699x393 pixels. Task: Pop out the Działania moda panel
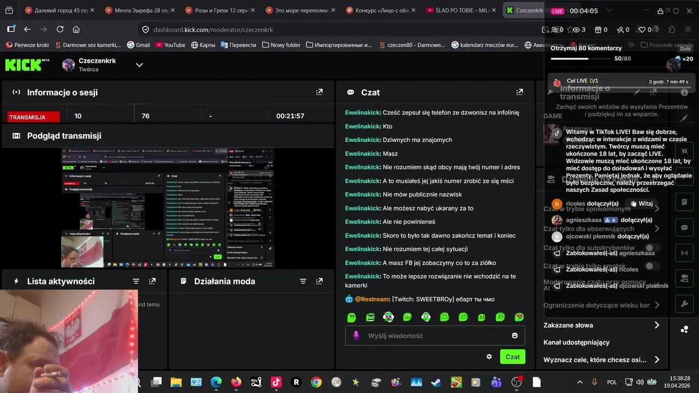(319, 281)
